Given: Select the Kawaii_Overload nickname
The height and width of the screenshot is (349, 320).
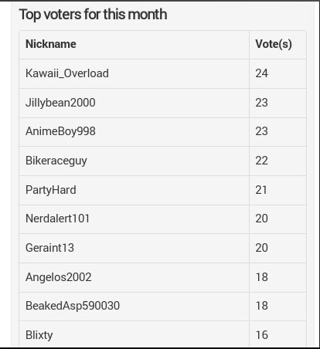Looking at the screenshot, I should pos(67,73).
